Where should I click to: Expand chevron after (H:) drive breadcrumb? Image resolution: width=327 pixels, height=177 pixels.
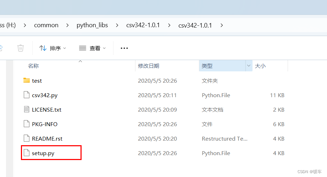click(x=25, y=25)
